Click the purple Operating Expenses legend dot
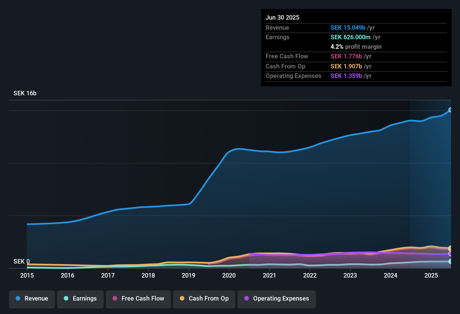460x314 pixels. pyautogui.click(x=246, y=299)
